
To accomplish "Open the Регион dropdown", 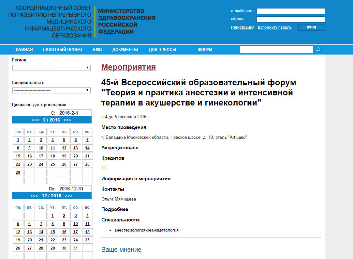I will tap(51, 68).
